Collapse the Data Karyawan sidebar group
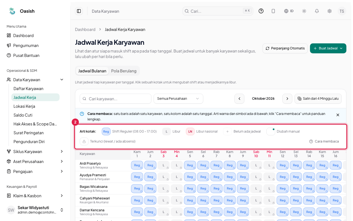The width and height of the screenshot is (353, 221). coord(35,80)
